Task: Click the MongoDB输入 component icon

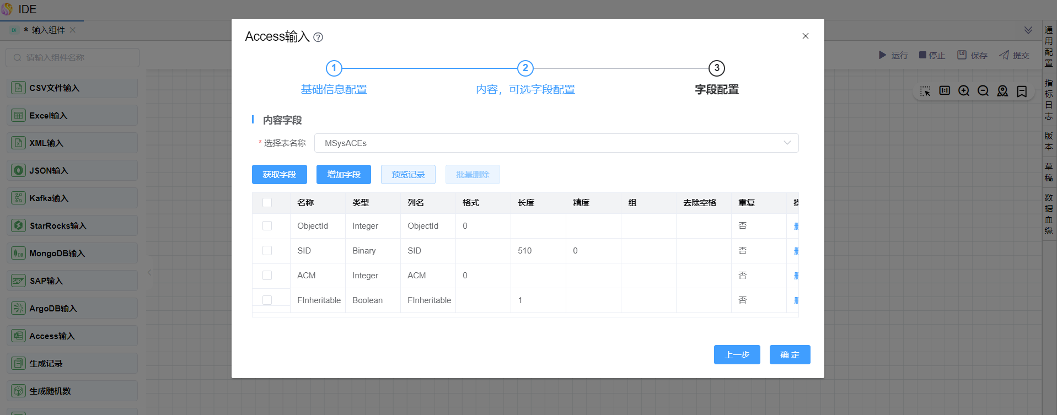Action: [x=19, y=254]
